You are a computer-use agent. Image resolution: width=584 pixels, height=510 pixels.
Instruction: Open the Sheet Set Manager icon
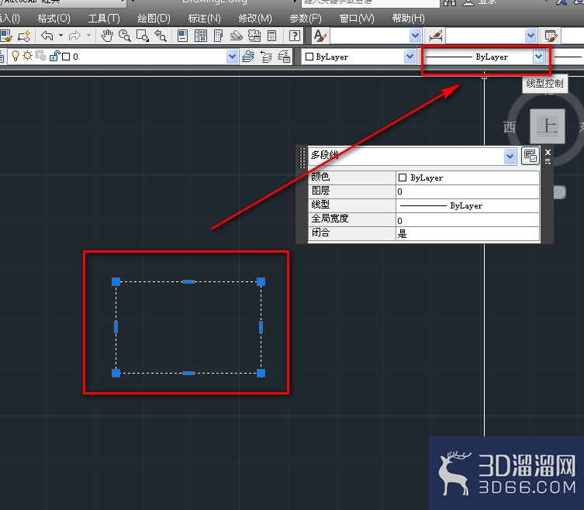(236, 36)
